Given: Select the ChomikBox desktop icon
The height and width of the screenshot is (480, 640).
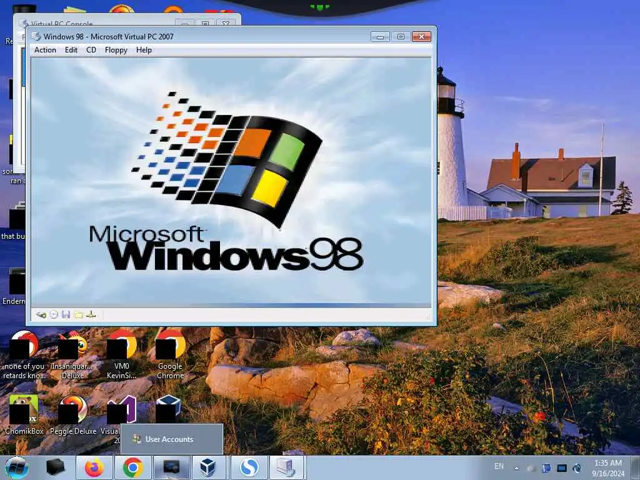Looking at the screenshot, I should (x=24, y=415).
